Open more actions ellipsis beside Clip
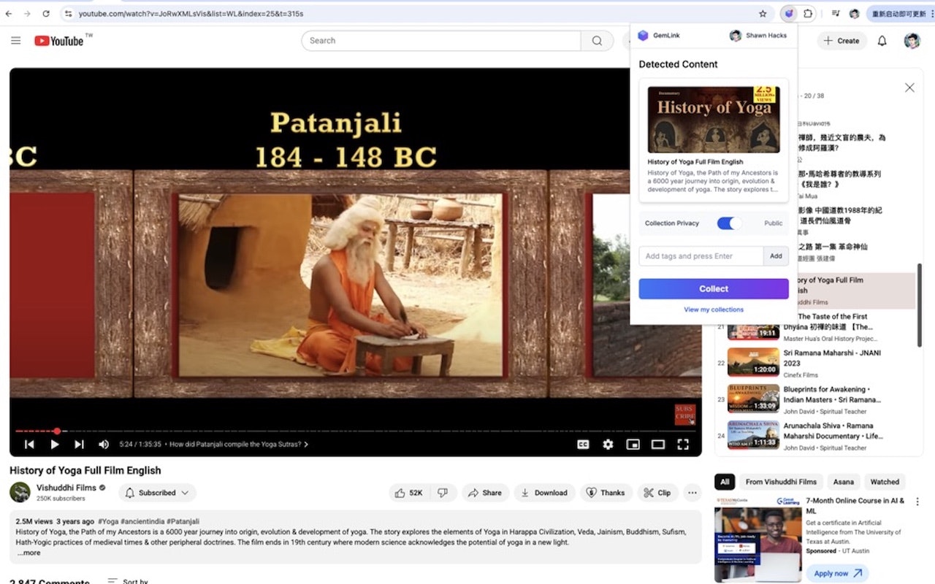 (x=692, y=493)
